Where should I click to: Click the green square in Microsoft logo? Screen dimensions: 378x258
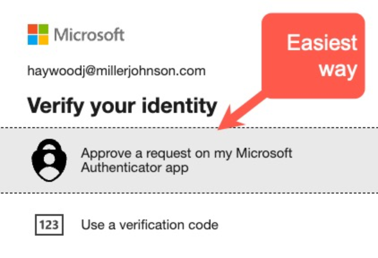point(44,29)
